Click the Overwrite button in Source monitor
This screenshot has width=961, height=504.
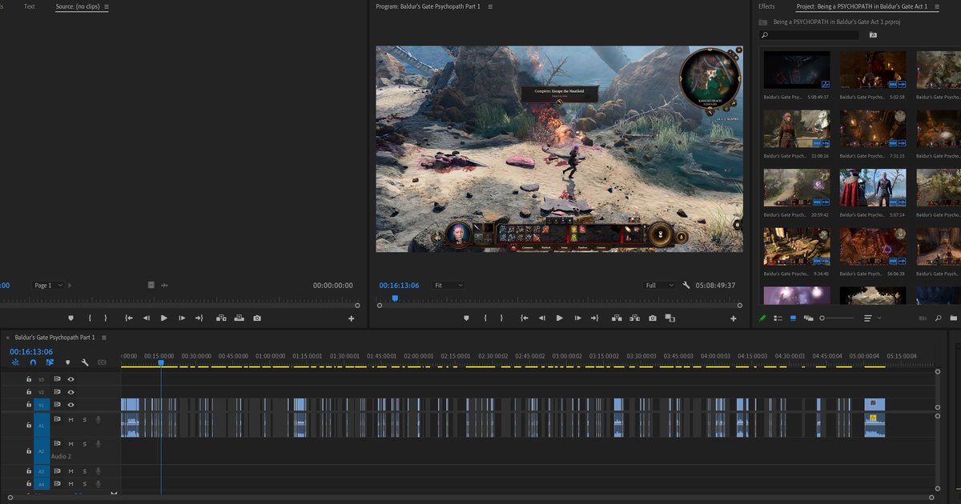(239, 318)
